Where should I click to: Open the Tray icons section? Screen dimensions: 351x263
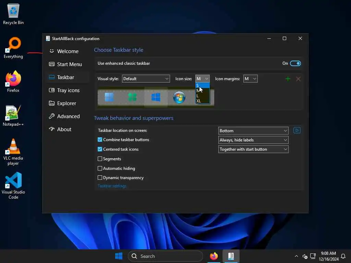[68, 90]
